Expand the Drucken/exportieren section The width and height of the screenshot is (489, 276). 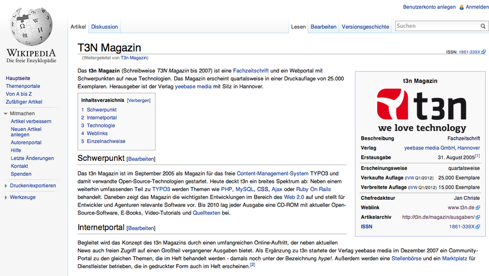coord(6,186)
